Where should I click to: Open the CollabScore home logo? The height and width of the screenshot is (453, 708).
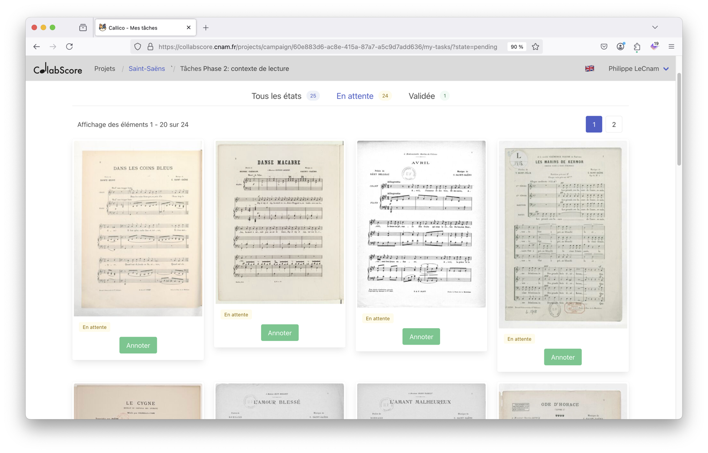coord(58,69)
